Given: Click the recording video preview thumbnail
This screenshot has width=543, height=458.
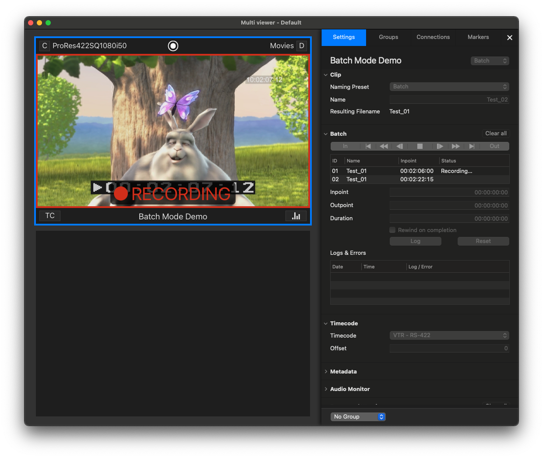Looking at the screenshot, I should pyautogui.click(x=173, y=131).
